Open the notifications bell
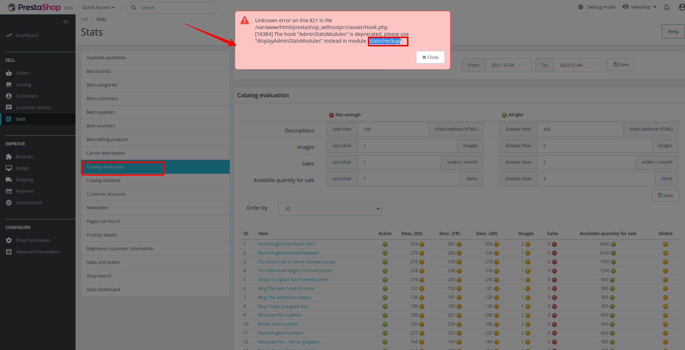Image resolution: width=685 pixels, height=350 pixels. point(667,7)
